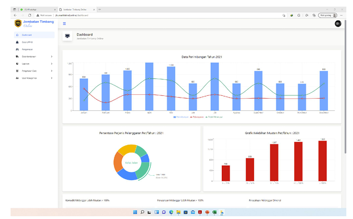Toggle the Pelanggaran legend entry
The height and width of the screenshot is (219, 353).
(x=197, y=117)
